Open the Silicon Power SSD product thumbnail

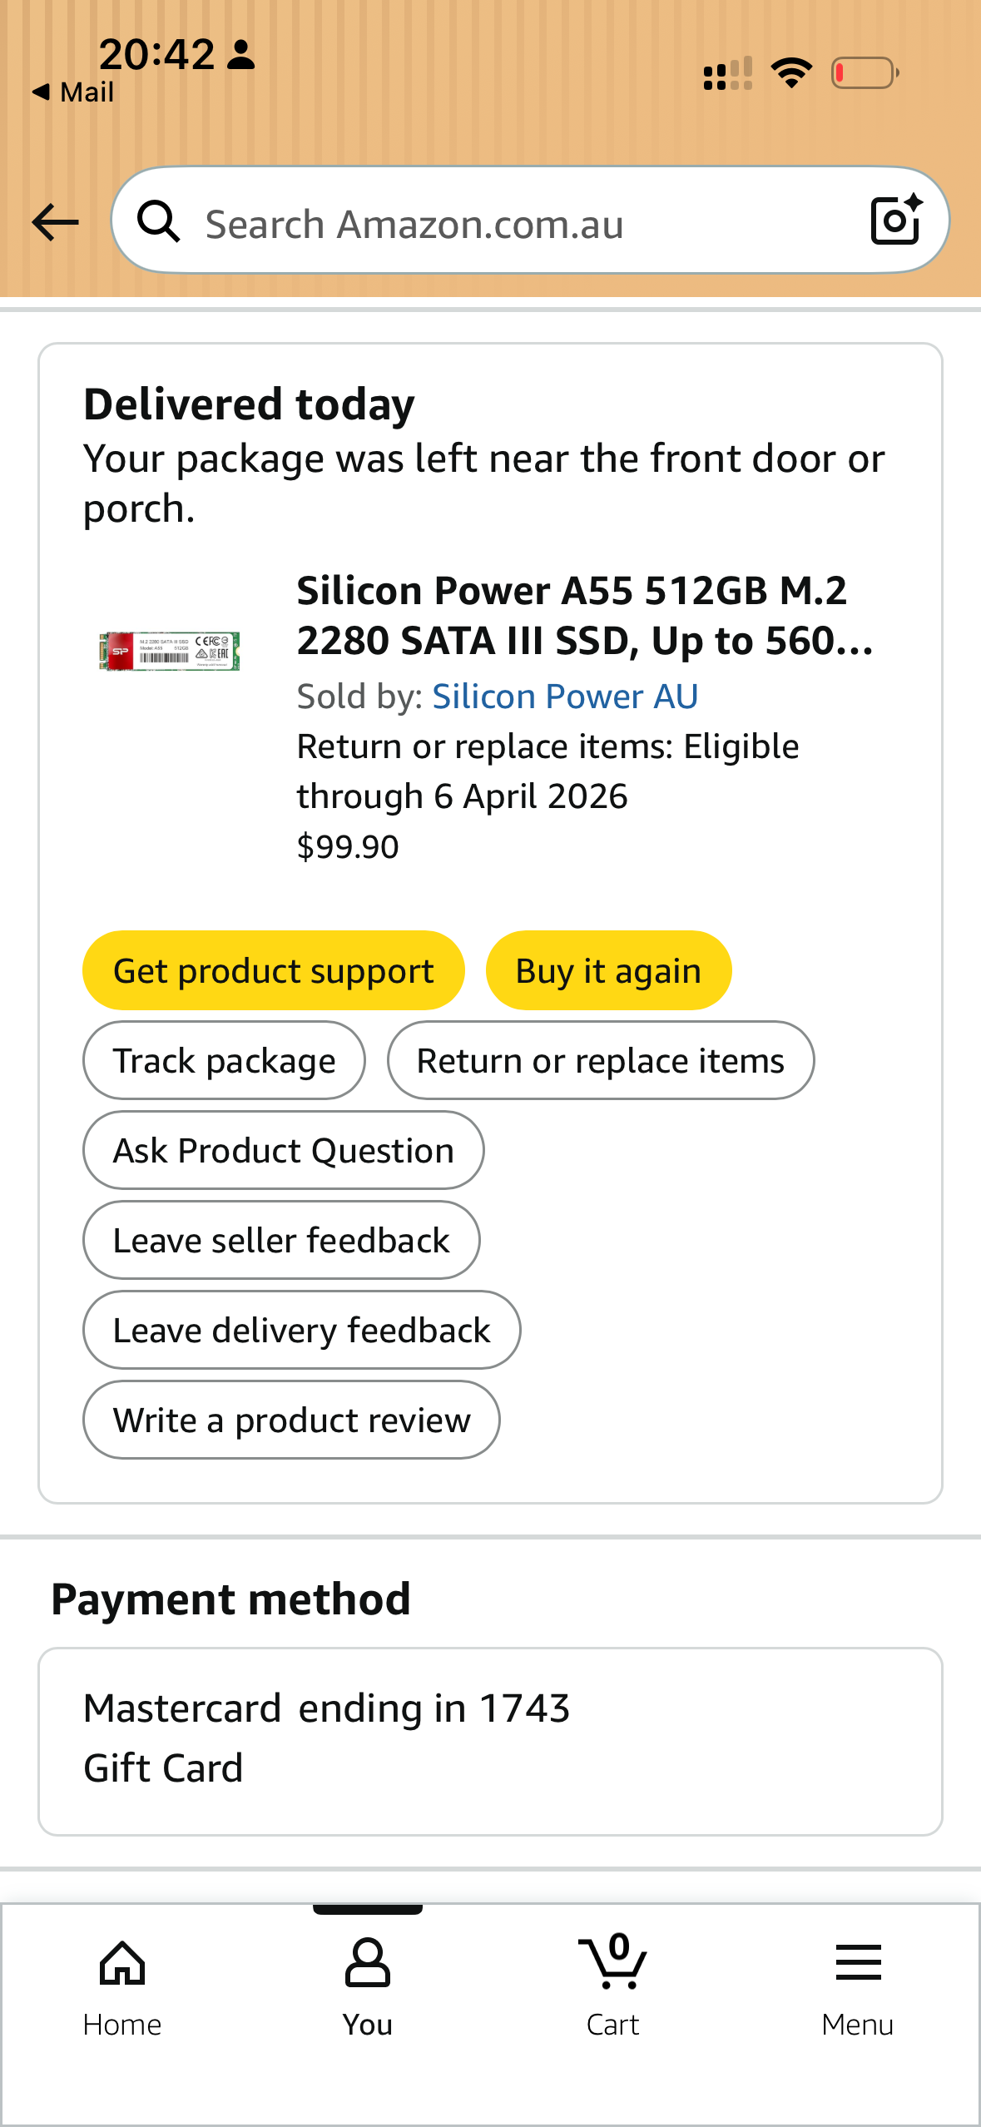coord(170,651)
